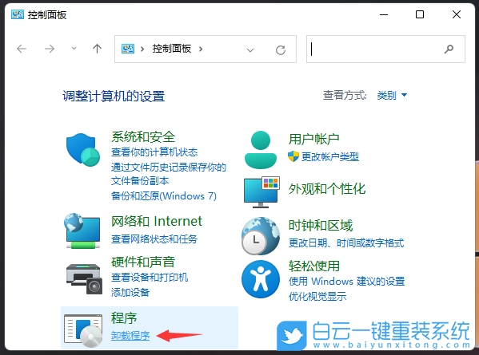
Task: Open 系统和安全 category heading
Action: (x=143, y=136)
